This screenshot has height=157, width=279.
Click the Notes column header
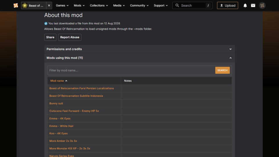point(128,81)
